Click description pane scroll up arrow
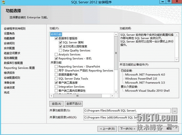This screenshot has height=135, width=182. pyautogui.click(x=176, y=35)
